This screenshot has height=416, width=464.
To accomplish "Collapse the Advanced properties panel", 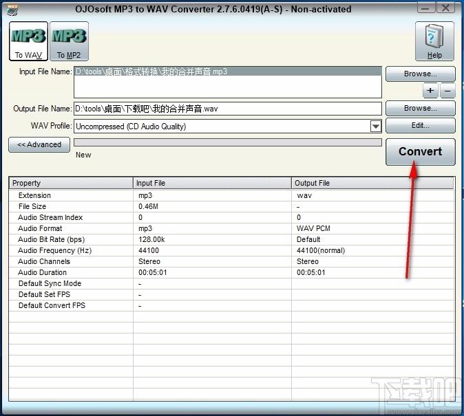I will tap(39, 144).
